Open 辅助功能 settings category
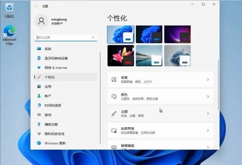 pyautogui.click(x=66, y=124)
